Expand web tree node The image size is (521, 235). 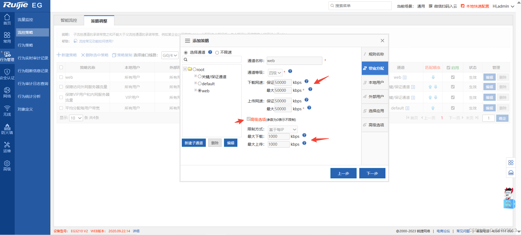195,90
